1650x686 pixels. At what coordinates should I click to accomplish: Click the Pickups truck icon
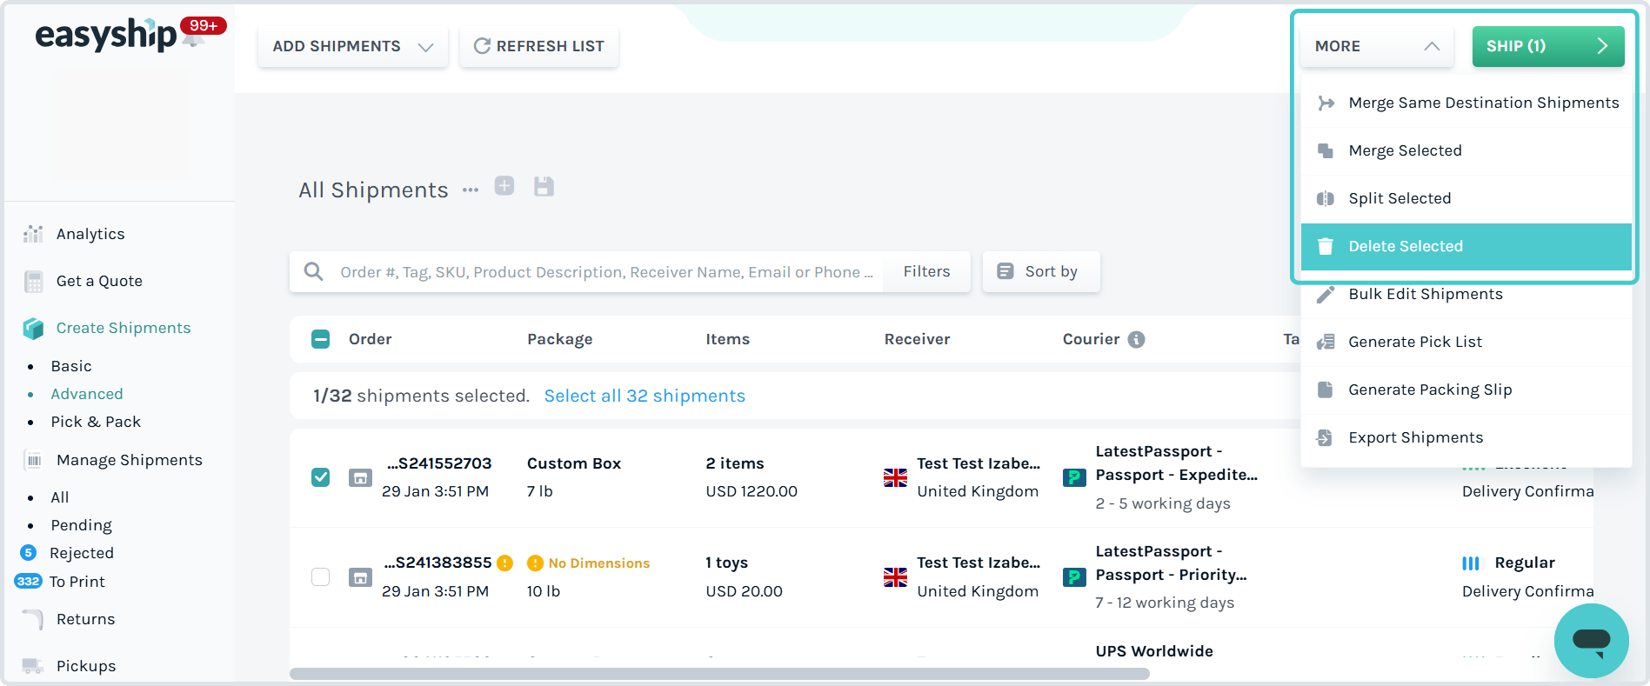tap(33, 666)
